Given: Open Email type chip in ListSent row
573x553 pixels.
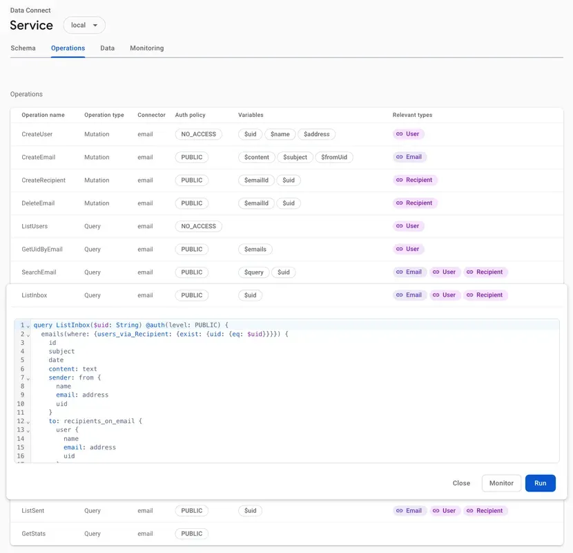Looking at the screenshot, I should (409, 511).
